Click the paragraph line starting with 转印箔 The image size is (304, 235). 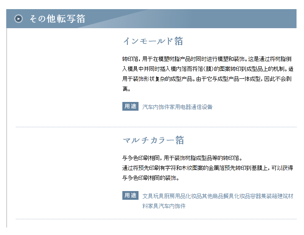pos(208,58)
